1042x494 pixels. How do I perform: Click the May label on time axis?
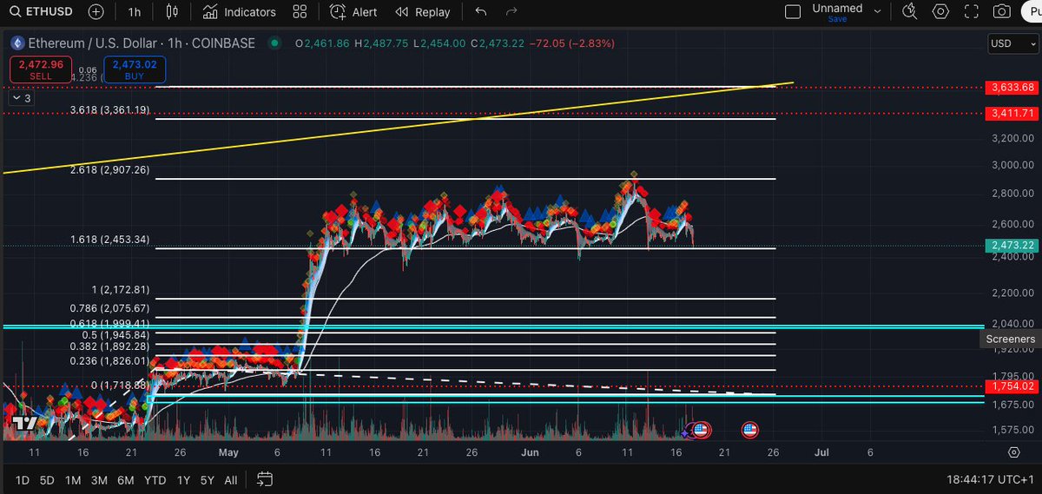click(228, 452)
